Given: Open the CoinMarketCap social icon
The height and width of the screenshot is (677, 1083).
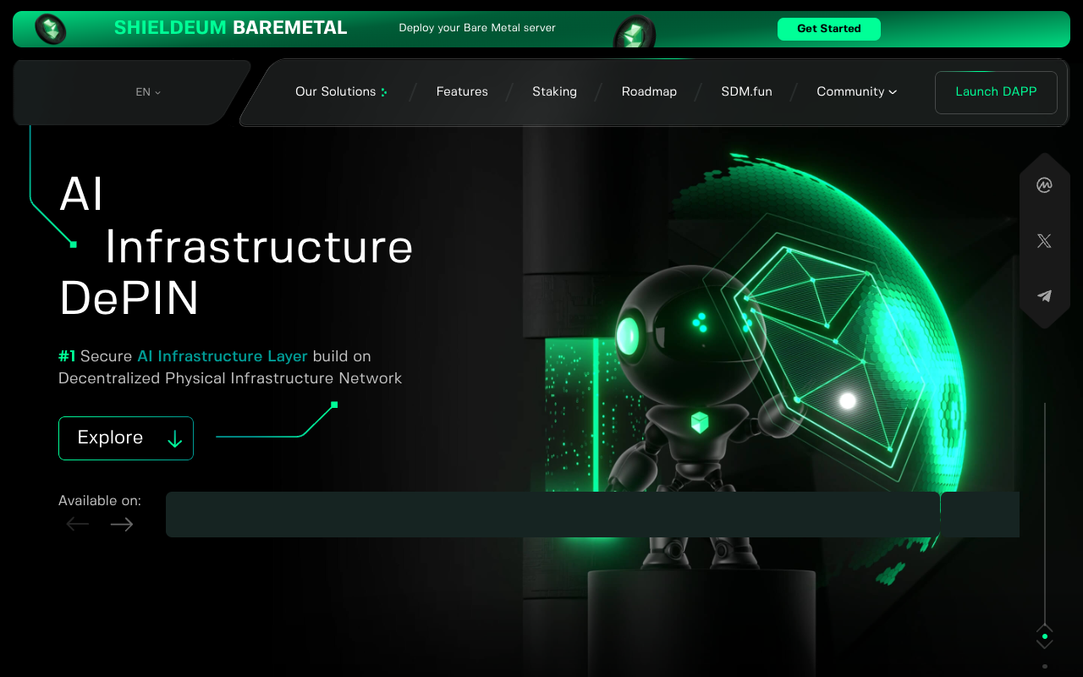Looking at the screenshot, I should tap(1044, 185).
